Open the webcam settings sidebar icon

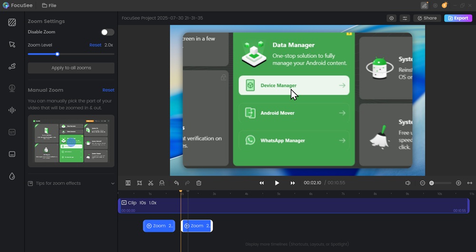coord(12,88)
